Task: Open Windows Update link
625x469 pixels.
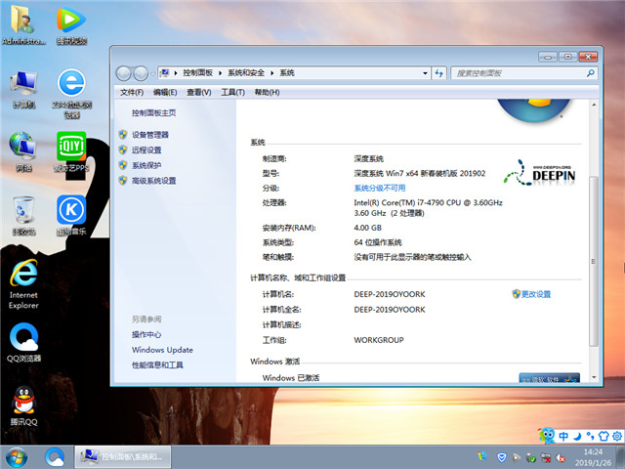Action: tap(163, 350)
